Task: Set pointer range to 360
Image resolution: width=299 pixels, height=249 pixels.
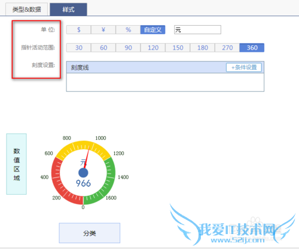Action: (252, 48)
